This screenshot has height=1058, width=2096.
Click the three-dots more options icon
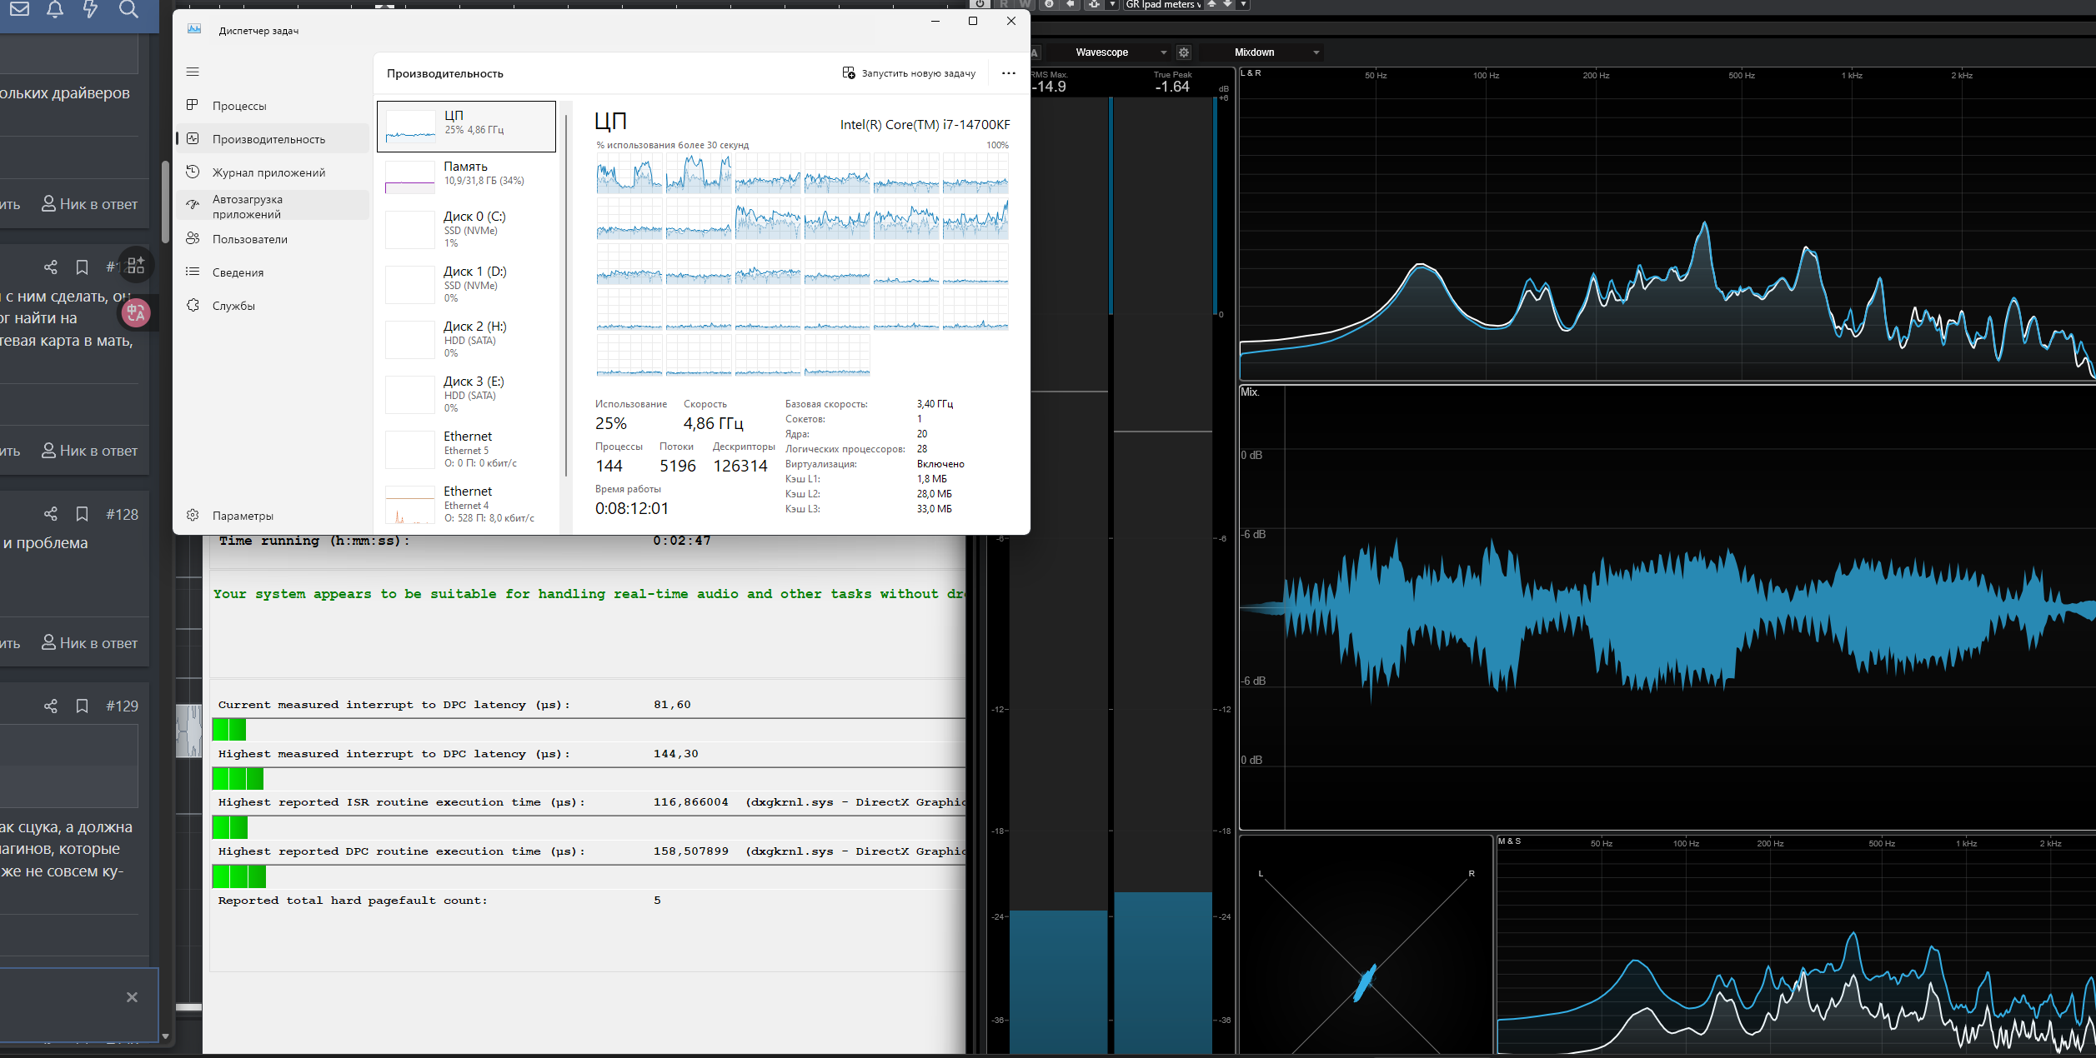pyautogui.click(x=1008, y=73)
